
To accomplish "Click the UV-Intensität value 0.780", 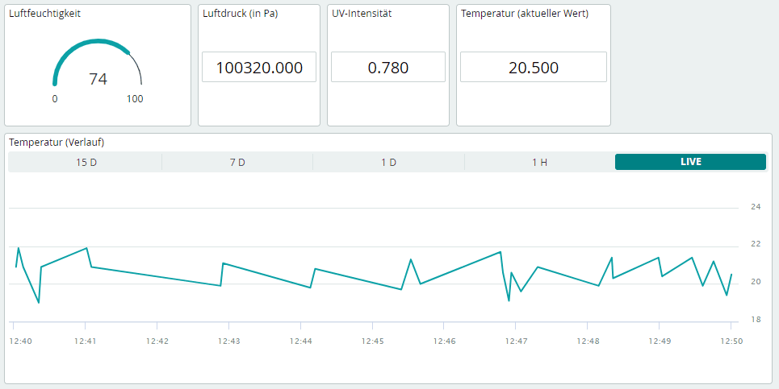I will 388,68.
